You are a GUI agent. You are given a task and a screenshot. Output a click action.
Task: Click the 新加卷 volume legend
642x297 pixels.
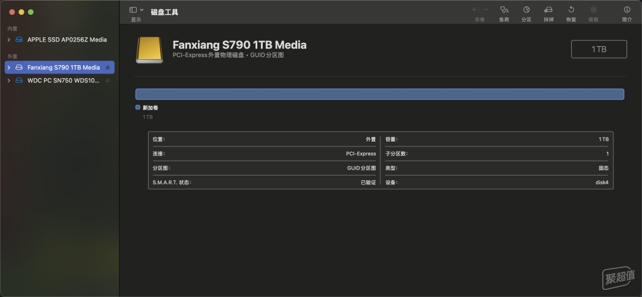click(x=150, y=108)
